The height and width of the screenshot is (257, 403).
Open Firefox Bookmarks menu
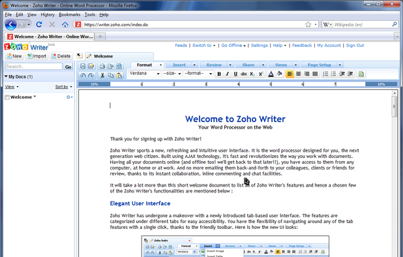click(x=69, y=14)
